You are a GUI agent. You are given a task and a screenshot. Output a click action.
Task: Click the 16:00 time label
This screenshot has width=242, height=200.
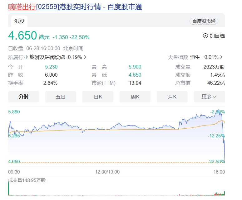pos(219,172)
